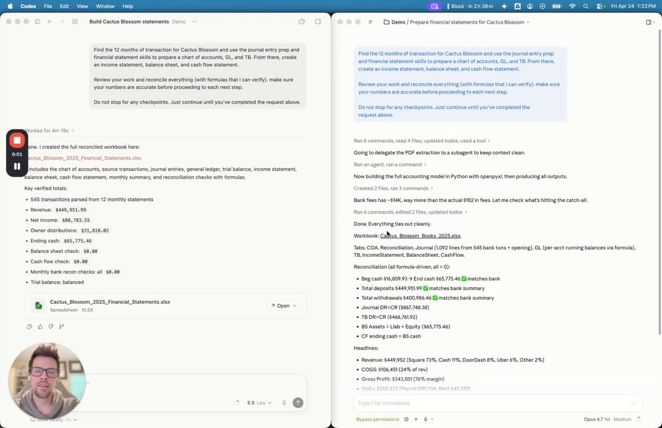
Task: Start a new Codex thread via compose icon
Action: tap(75, 21)
